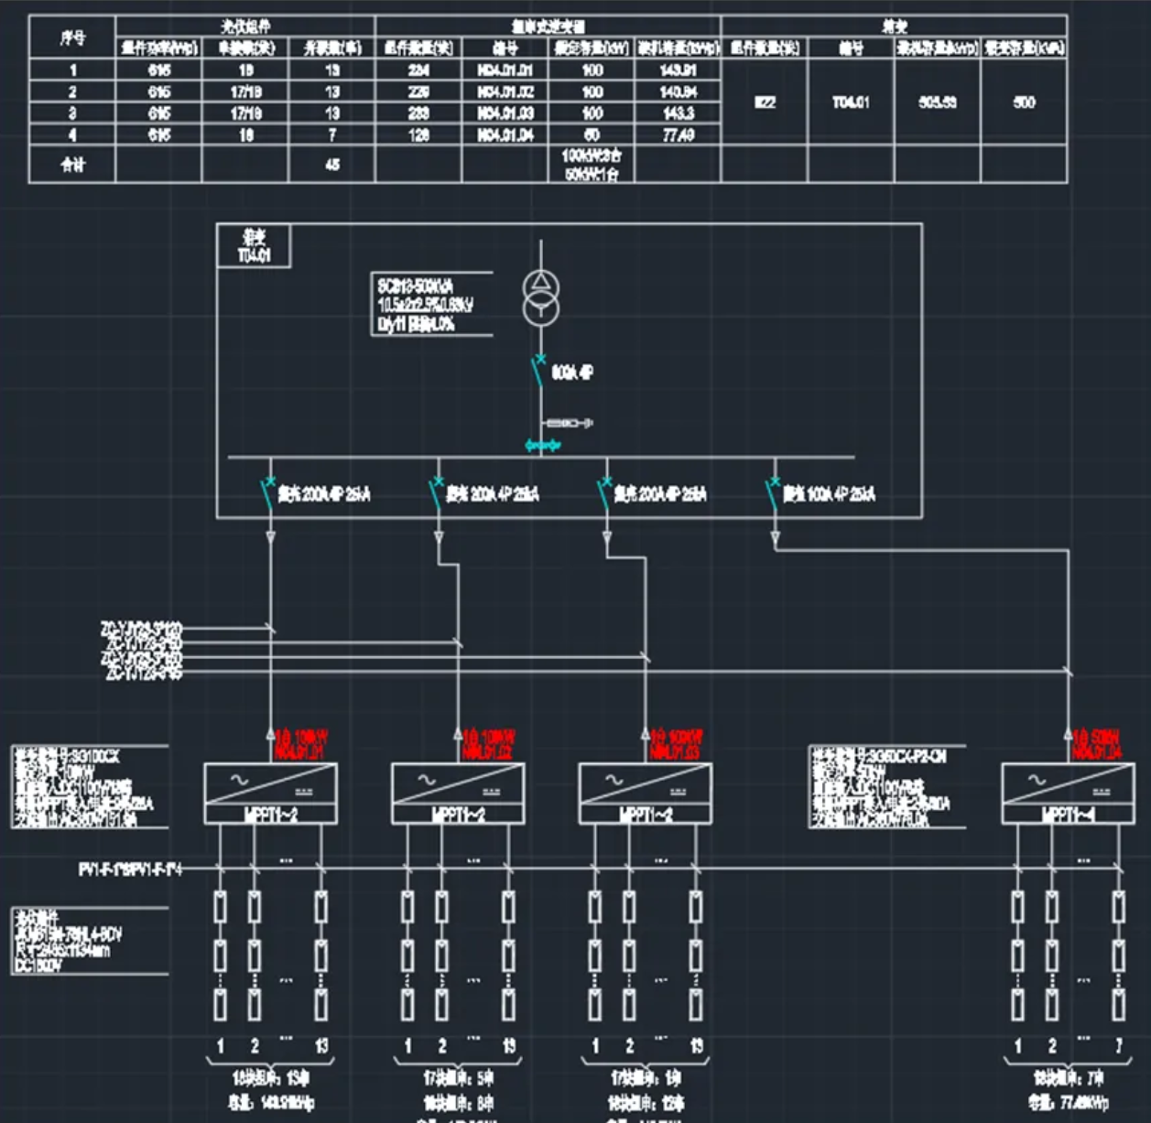Select the third inverter box from the left
Viewport: 1151px width, 1123px height.
coord(646,794)
